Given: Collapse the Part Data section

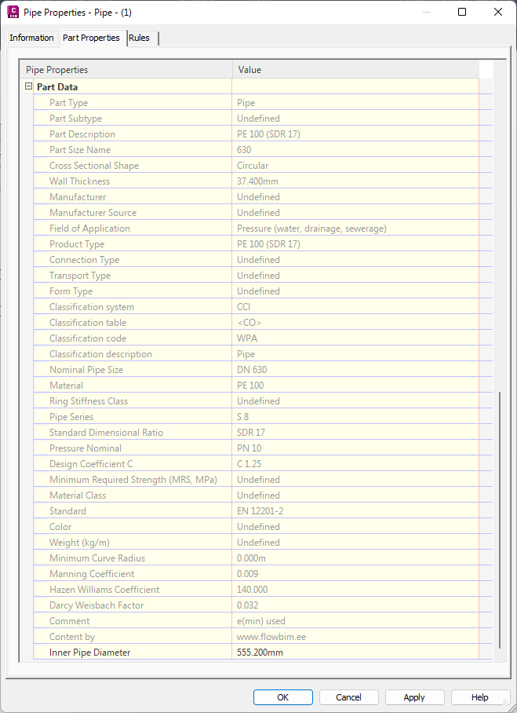Looking at the screenshot, I should point(28,86).
